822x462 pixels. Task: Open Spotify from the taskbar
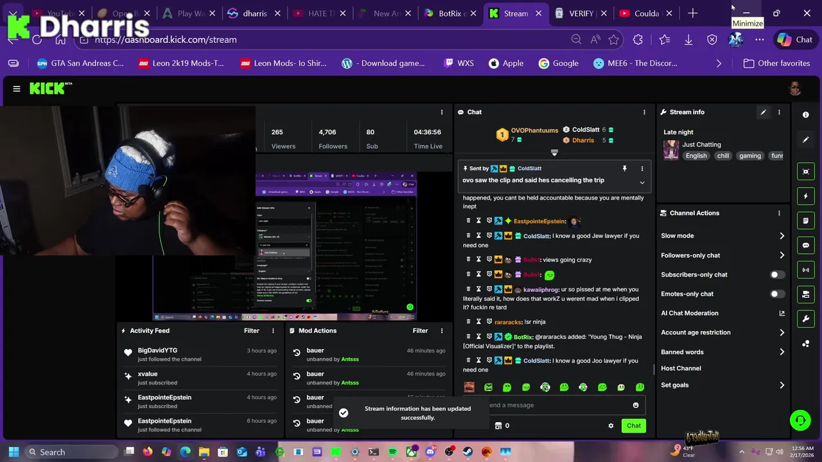(392, 452)
